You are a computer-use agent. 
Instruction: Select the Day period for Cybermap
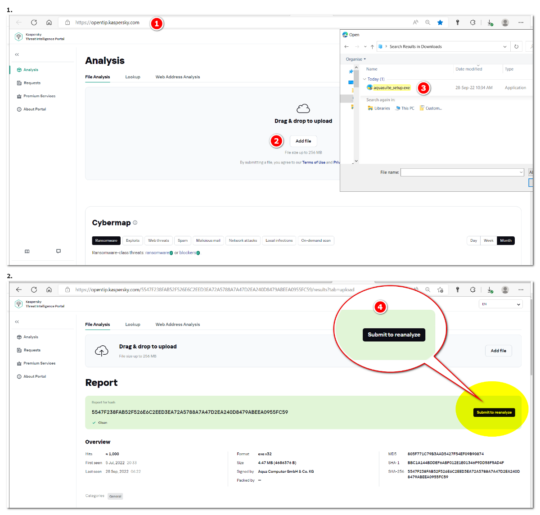pyautogui.click(x=473, y=240)
